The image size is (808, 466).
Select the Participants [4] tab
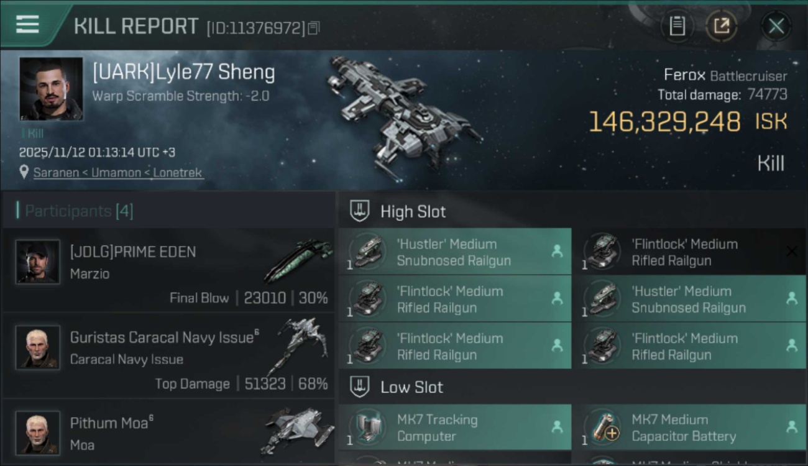tap(79, 211)
